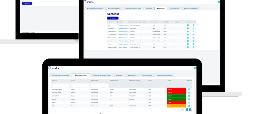The image size is (260, 114).
Task: Open the filter for the Nom column in Contenus
Action: click(118, 22)
